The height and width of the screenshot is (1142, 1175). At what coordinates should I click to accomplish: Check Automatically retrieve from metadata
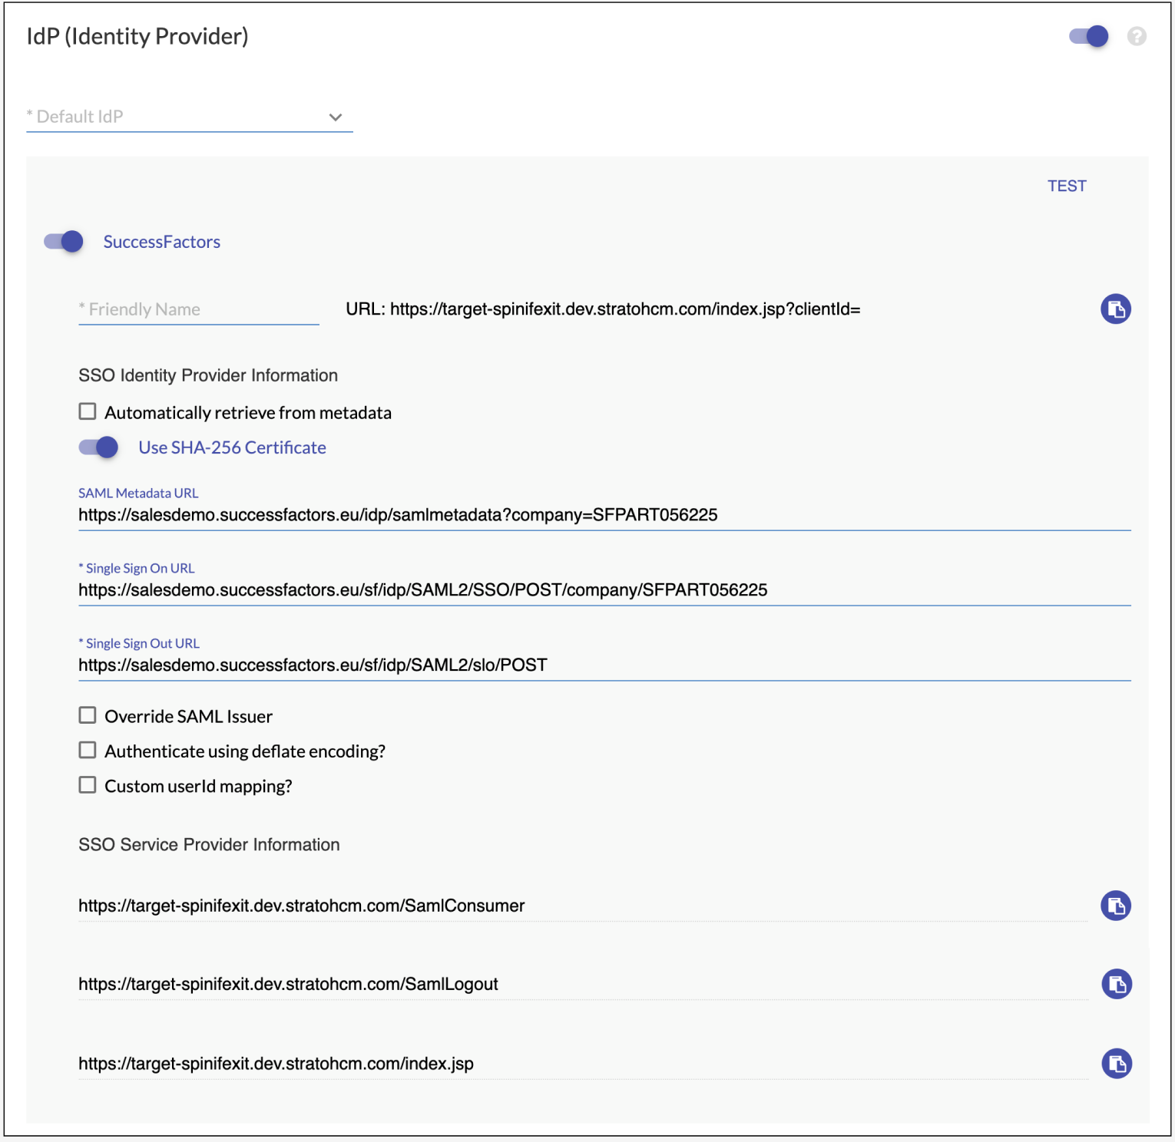click(x=88, y=412)
